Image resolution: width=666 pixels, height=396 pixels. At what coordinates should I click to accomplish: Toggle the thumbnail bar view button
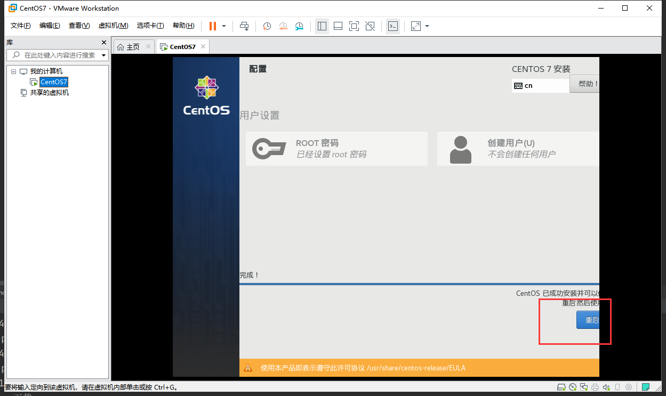click(x=338, y=26)
